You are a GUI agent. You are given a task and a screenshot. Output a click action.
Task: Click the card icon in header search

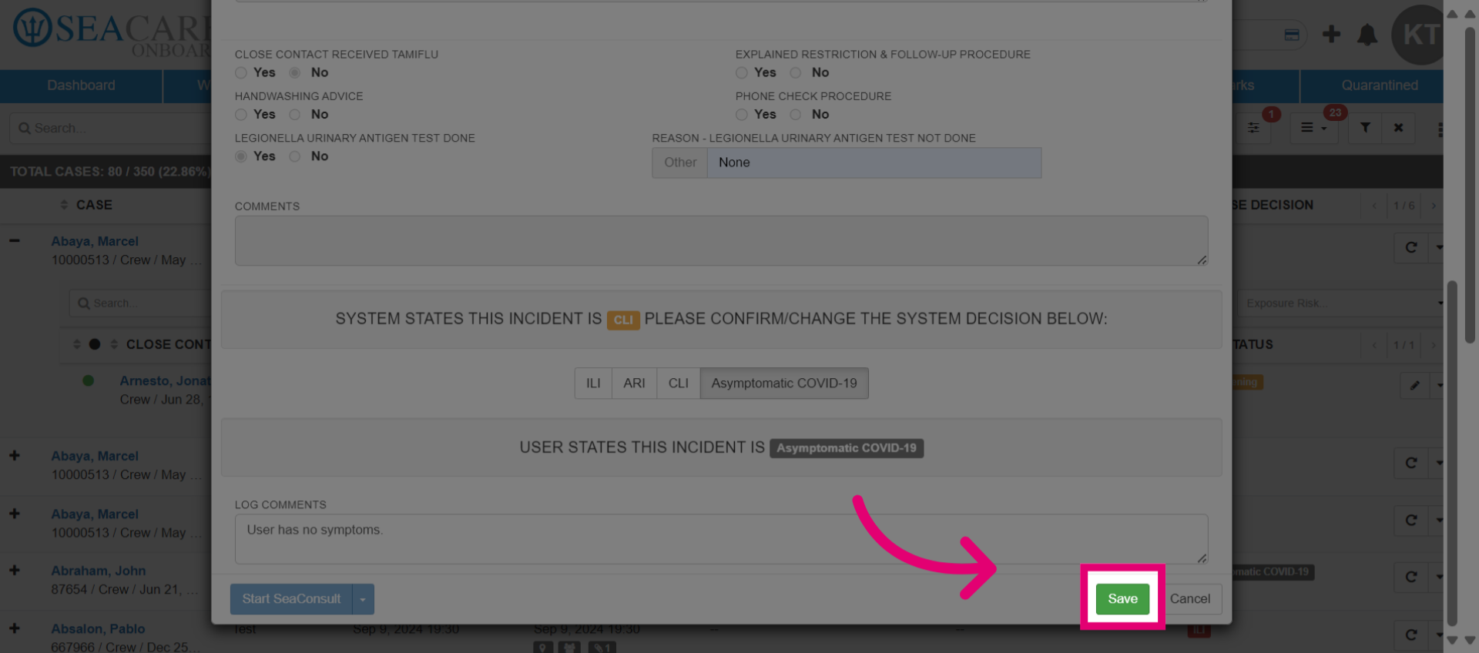tap(1292, 35)
